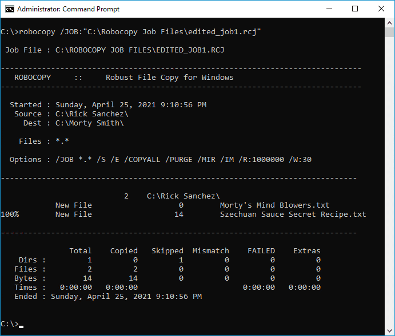Close the Administrator Command Prompt window
The image size is (395, 336).
[381, 9]
